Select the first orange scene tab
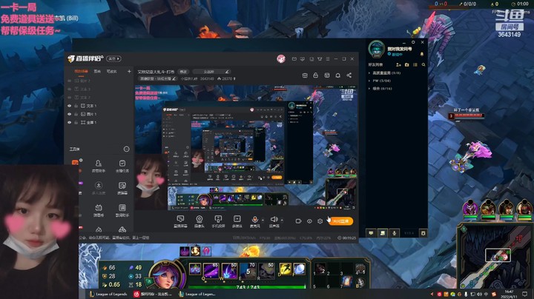 tap(81, 71)
